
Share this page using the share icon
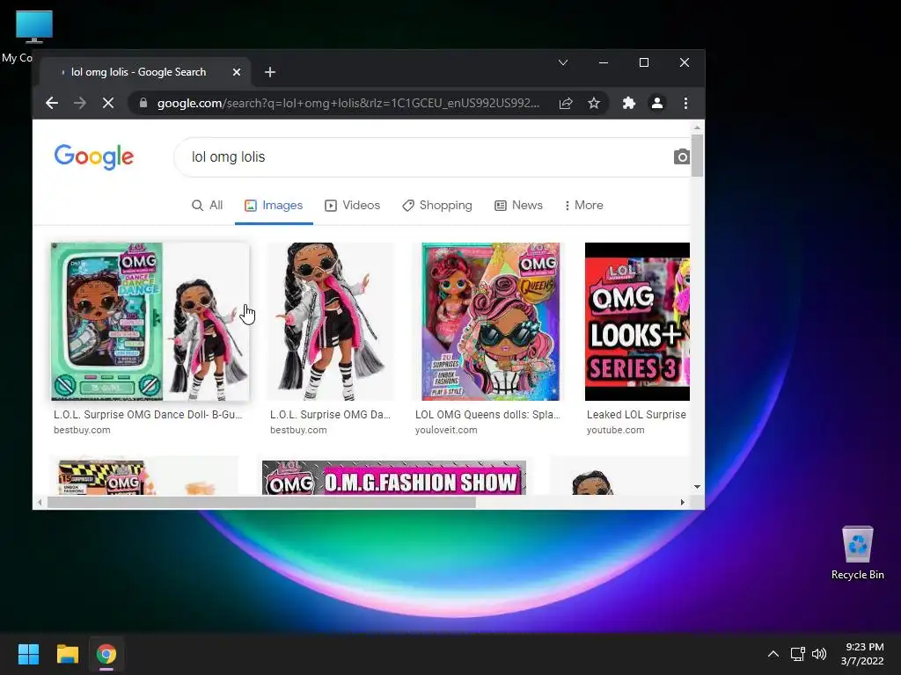click(x=566, y=104)
